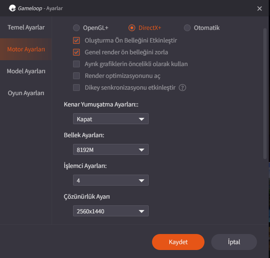Enable Dikey senkronizasyonu etkinleştir checkbox
The height and width of the screenshot is (258, 270).
pos(76,88)
